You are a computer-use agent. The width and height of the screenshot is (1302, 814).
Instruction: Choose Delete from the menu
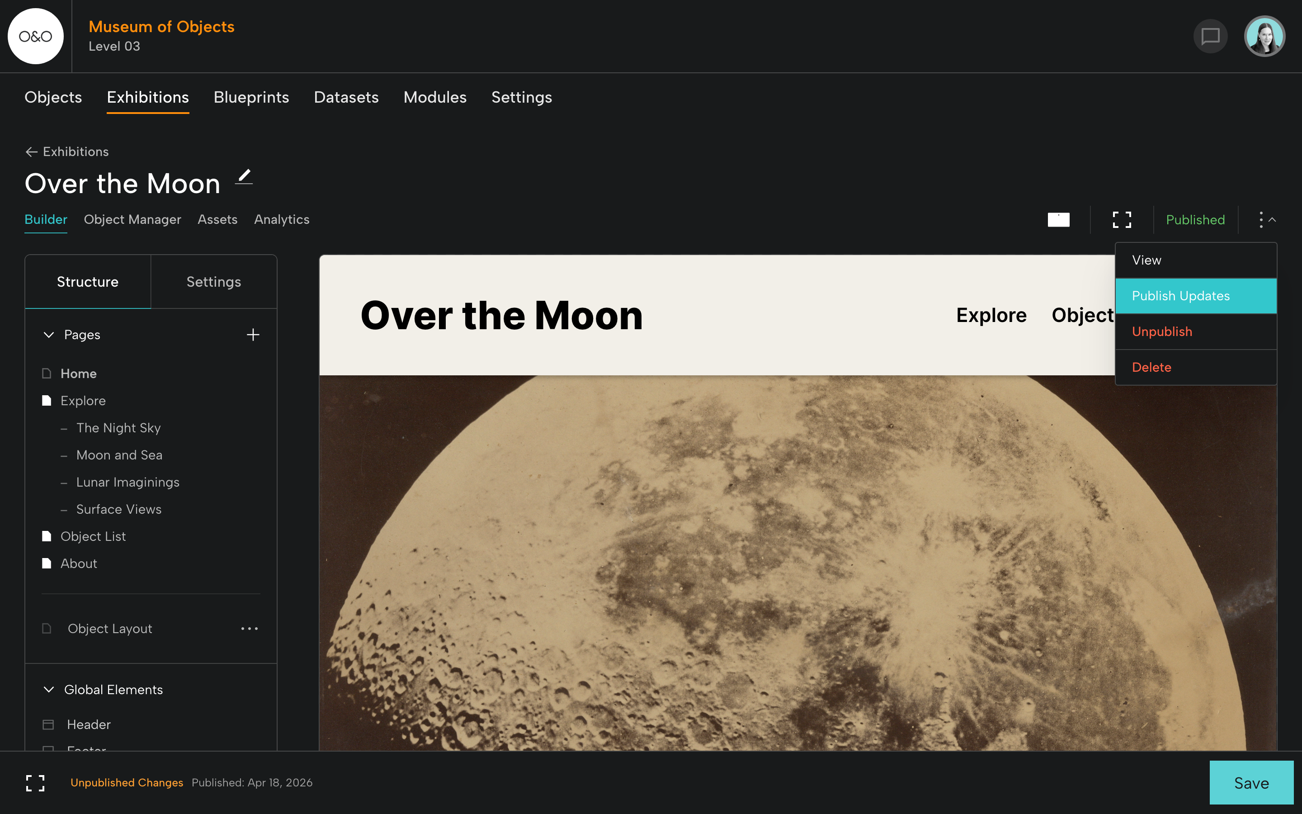pos(1196,367)
